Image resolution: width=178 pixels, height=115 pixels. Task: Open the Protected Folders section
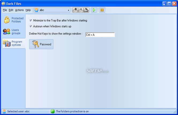click(17, 20)
